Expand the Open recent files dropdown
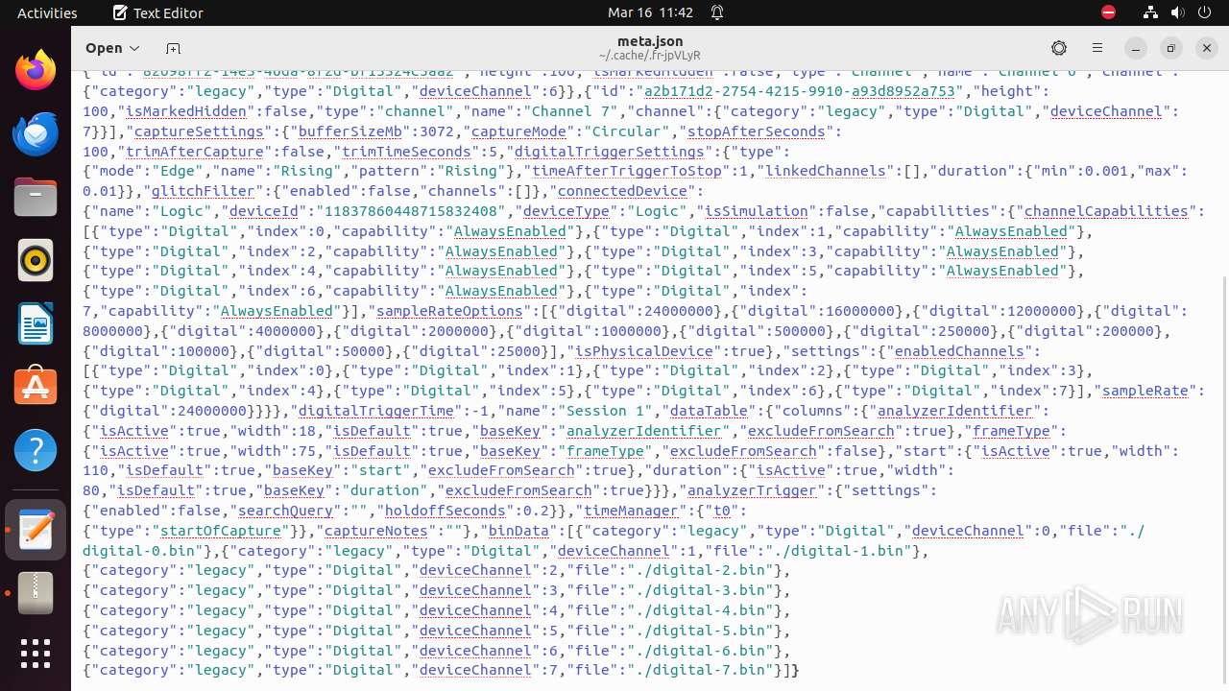 (x=112, y=48)
